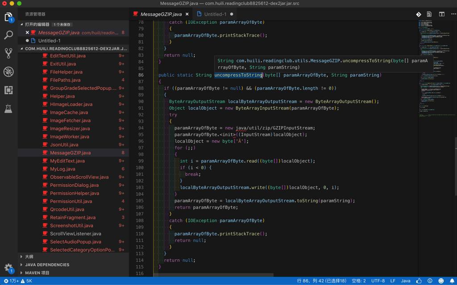This screenshot has width=457, height=285.
Task: Open JsonUtil.java in file tree
Action: click(74, 145)
